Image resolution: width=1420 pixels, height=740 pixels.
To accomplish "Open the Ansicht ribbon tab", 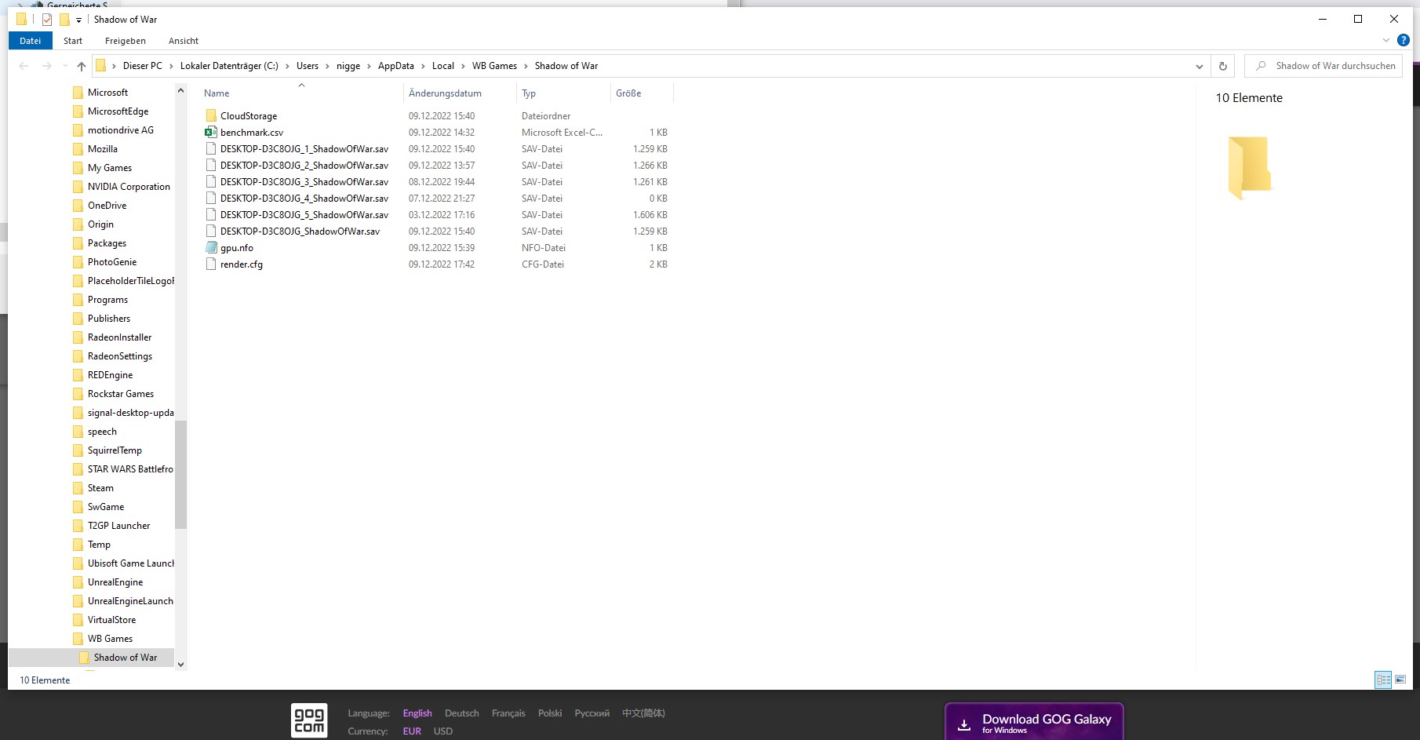I will coord(184,41).
